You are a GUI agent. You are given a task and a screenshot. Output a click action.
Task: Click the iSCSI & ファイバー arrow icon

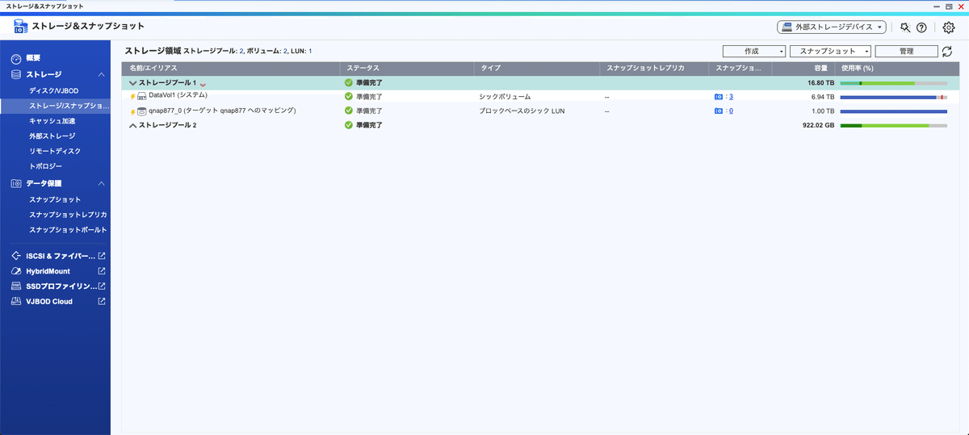click(16, 256)
